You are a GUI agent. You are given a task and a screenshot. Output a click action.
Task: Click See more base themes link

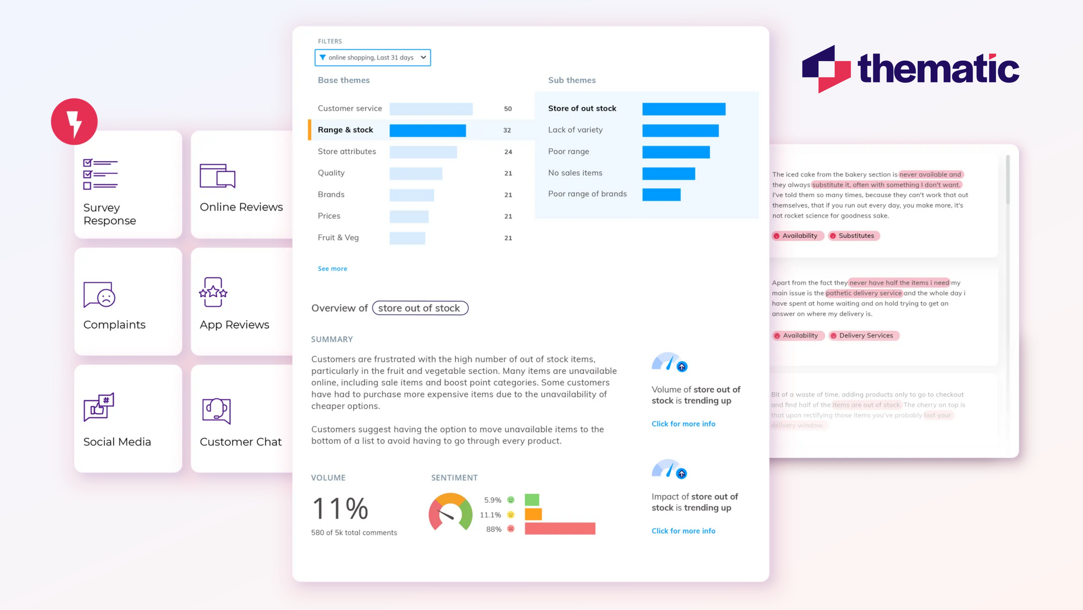click(332, 268)
